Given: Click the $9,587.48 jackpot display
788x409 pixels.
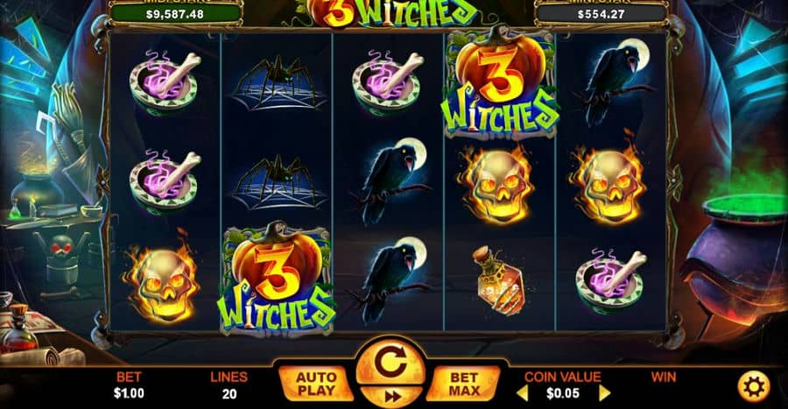Looking at the screenshot, I should pos(175,14).
